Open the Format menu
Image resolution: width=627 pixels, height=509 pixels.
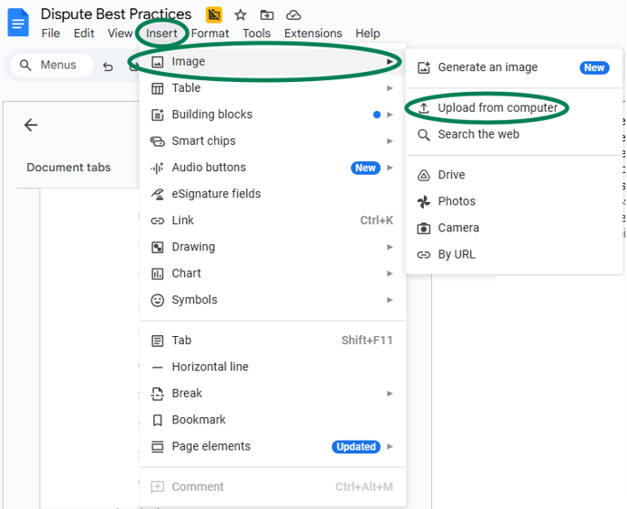[210, 34]
